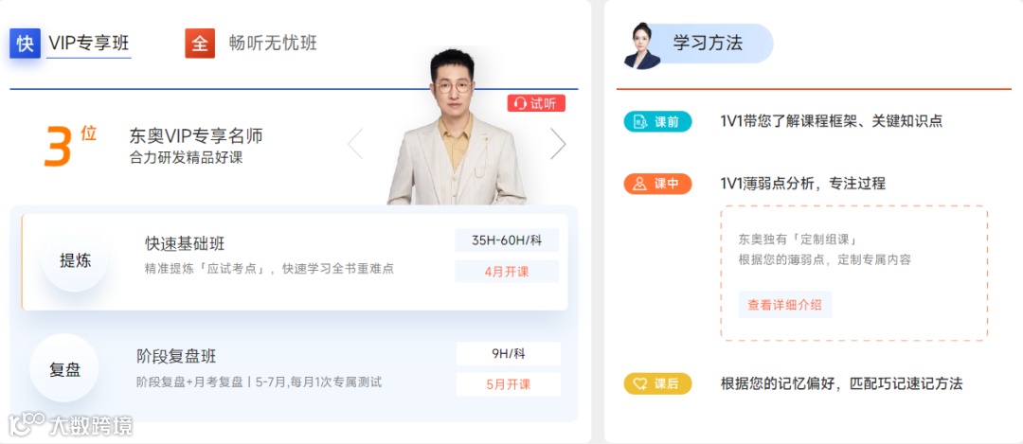Switch to the 畅听无忧班 tab
Screen dimensions: 1023x444
[x=273, y=43]
